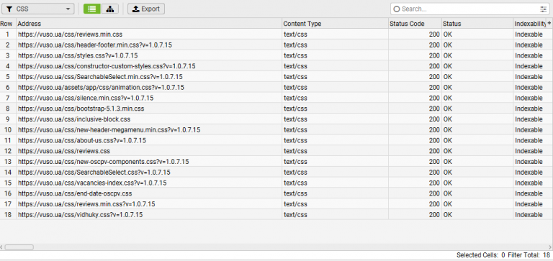Select address reviews.min.css in row 1
The height and width of the screenshot is (261, 553).
point(149,35)
